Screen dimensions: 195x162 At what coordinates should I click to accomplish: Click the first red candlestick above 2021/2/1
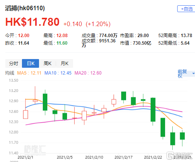pyautogui.click(x=25, y=114)
